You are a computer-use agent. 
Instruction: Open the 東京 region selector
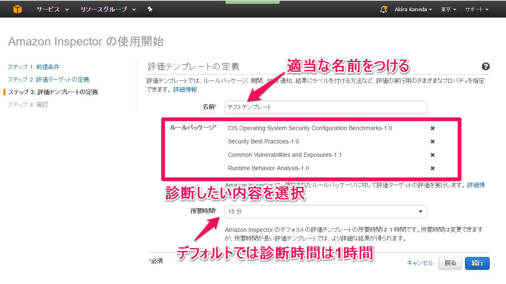click(449, 9)
